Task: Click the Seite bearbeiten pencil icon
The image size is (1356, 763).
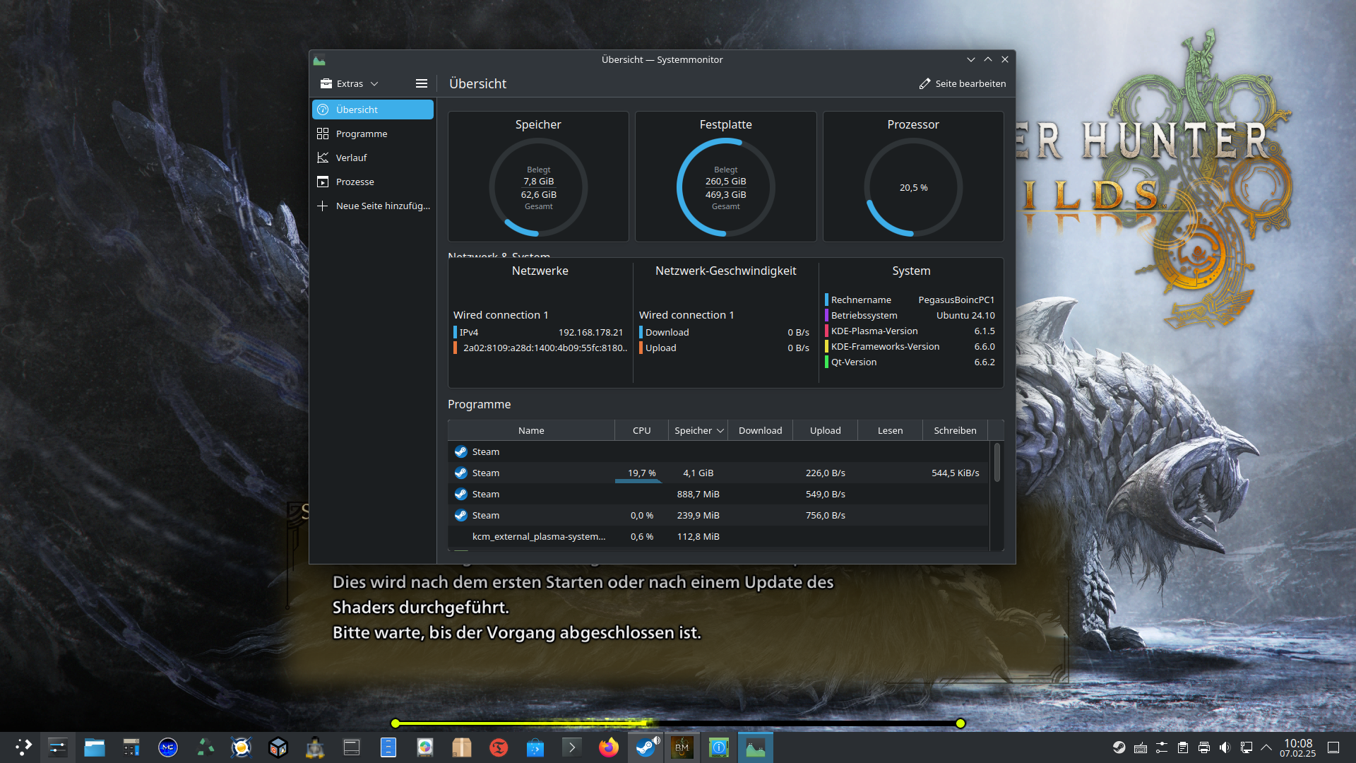Action: [924, 83]
